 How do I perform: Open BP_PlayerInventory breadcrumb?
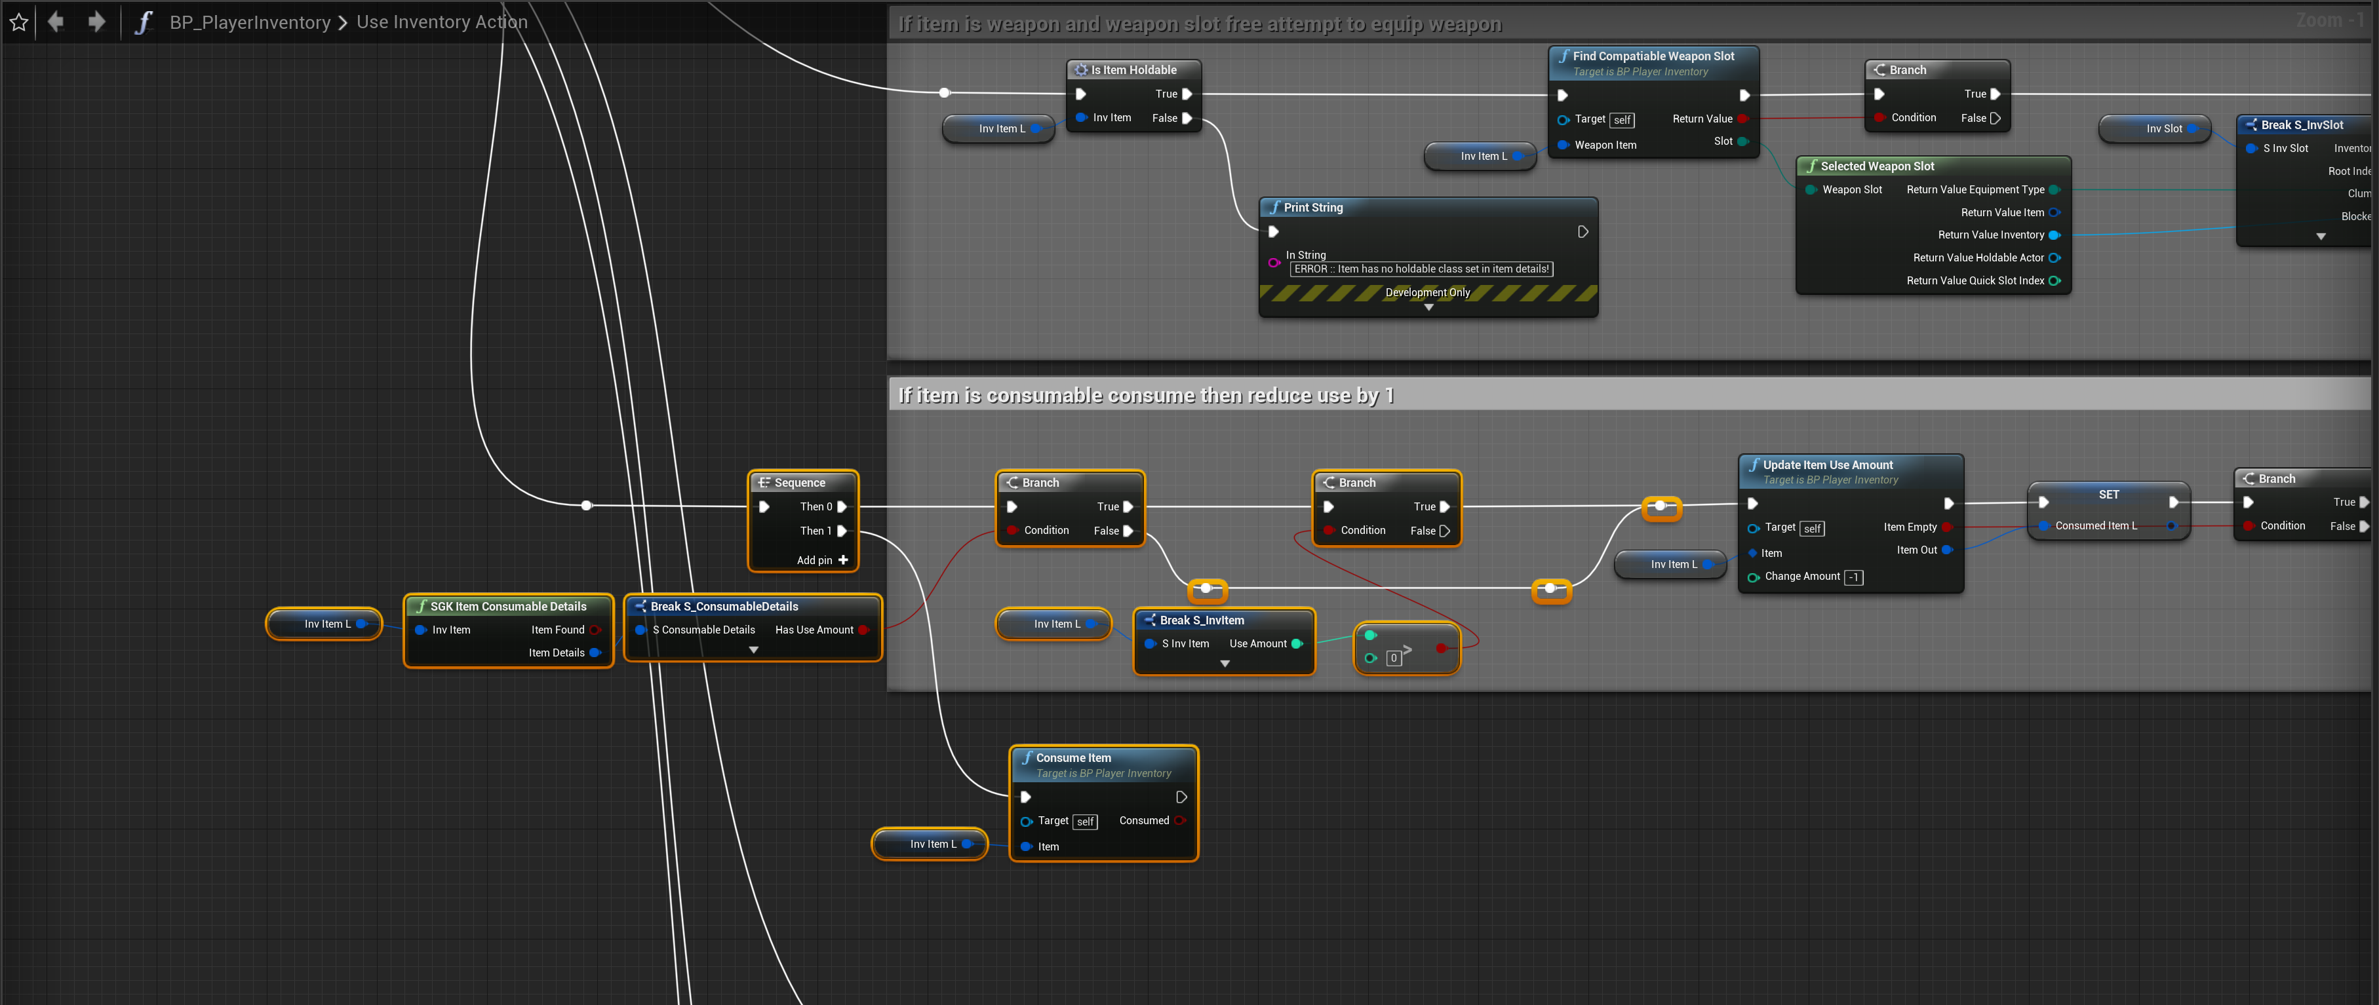tap(249, 22)
